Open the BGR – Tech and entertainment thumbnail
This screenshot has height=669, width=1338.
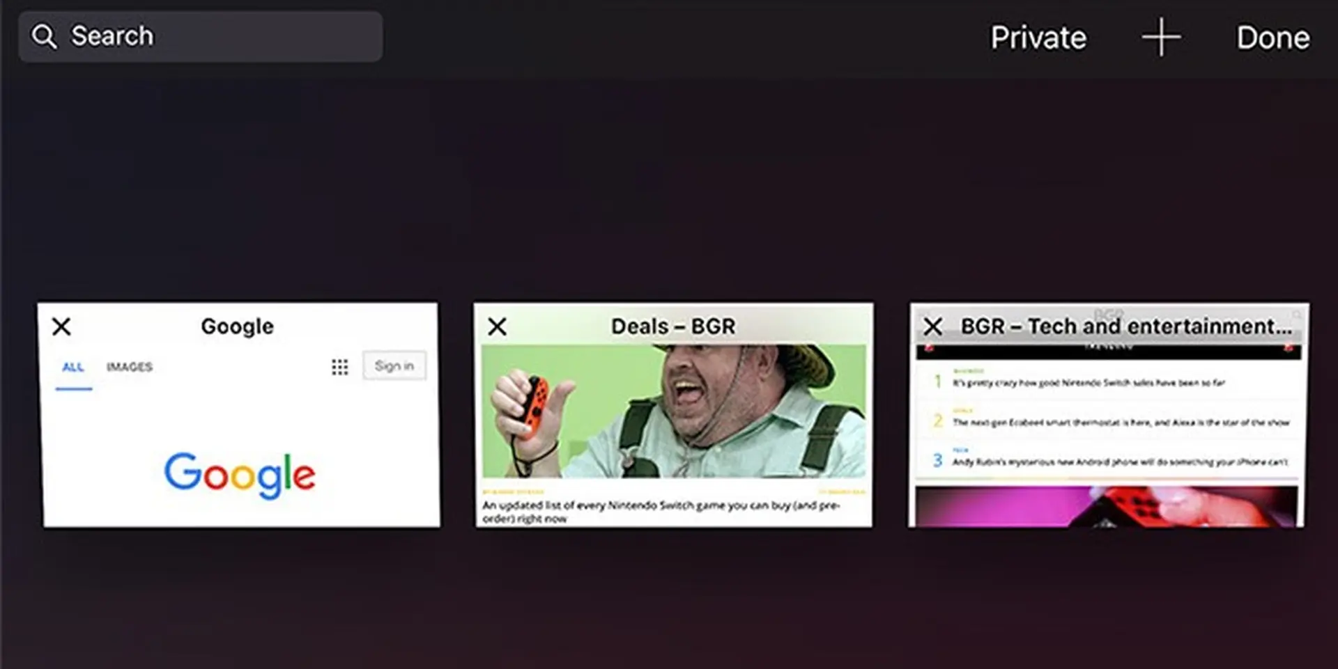[x=1109, y=415]
